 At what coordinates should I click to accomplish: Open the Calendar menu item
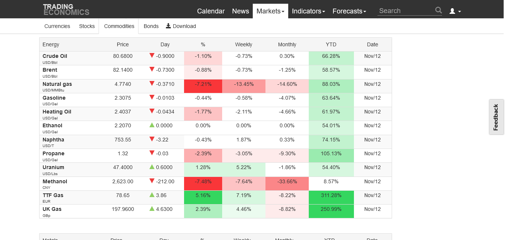[x=211, y=11]
